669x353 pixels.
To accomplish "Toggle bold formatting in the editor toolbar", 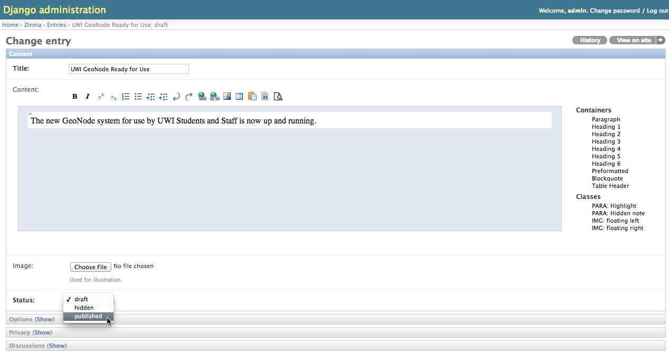I will click(75, 97).
